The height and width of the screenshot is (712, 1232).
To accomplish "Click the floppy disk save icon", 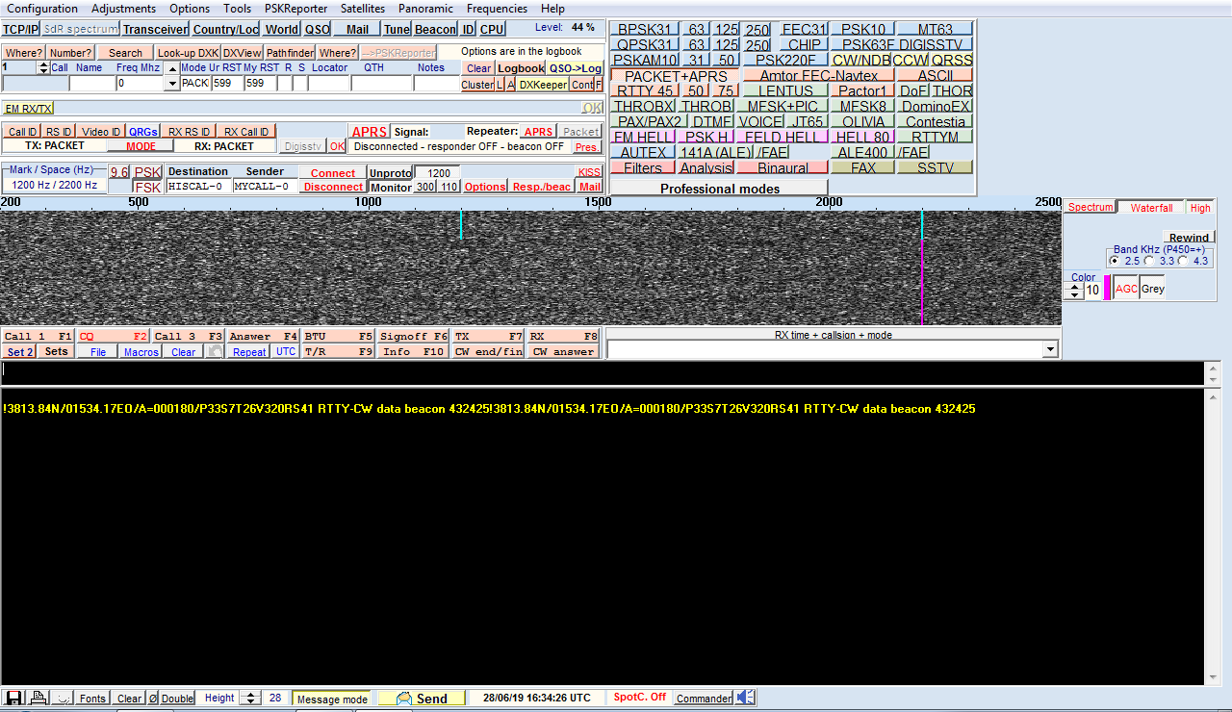I will pyautogui.click(x=14, y=698).
